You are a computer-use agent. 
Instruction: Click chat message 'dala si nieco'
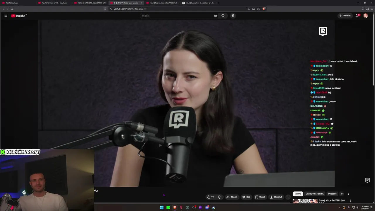[336, 79]
